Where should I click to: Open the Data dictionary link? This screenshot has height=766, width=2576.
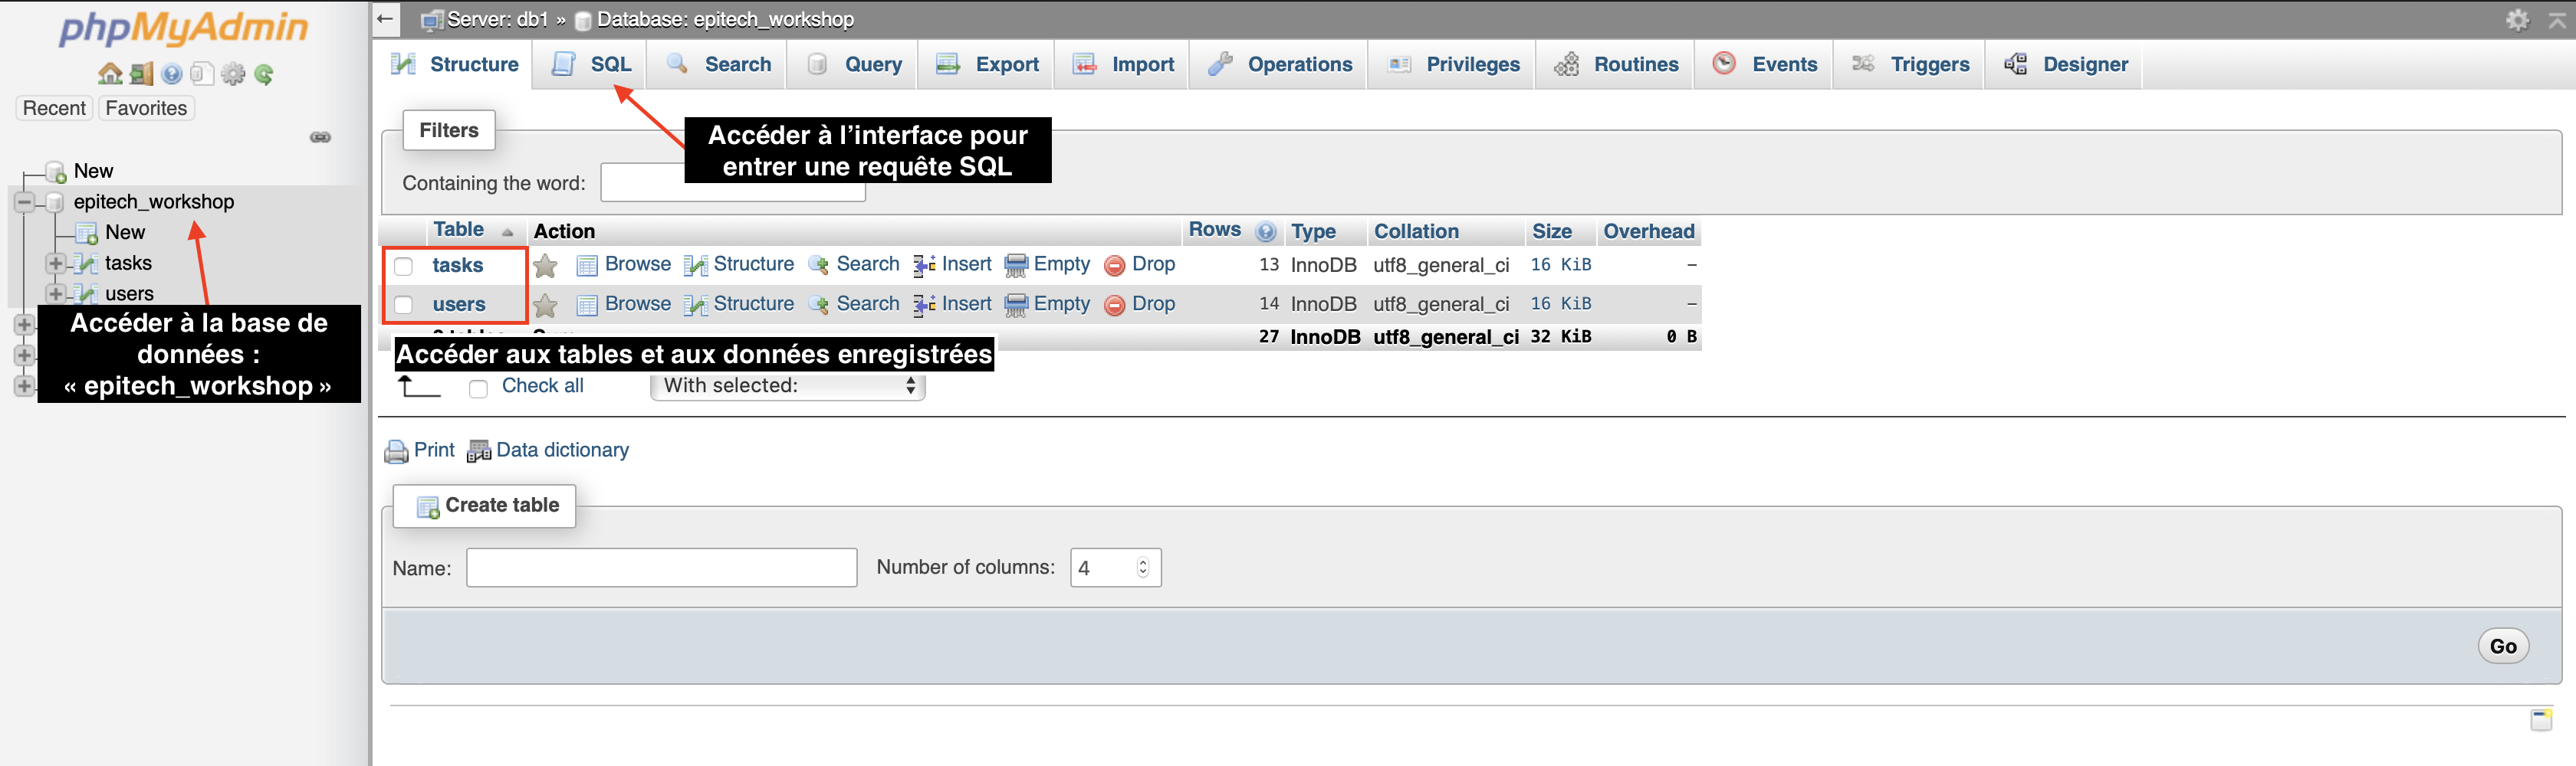coord(562,450)
